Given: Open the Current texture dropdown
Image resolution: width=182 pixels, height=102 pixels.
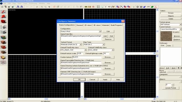Looking at the screenshot, I should click(180, 29).
